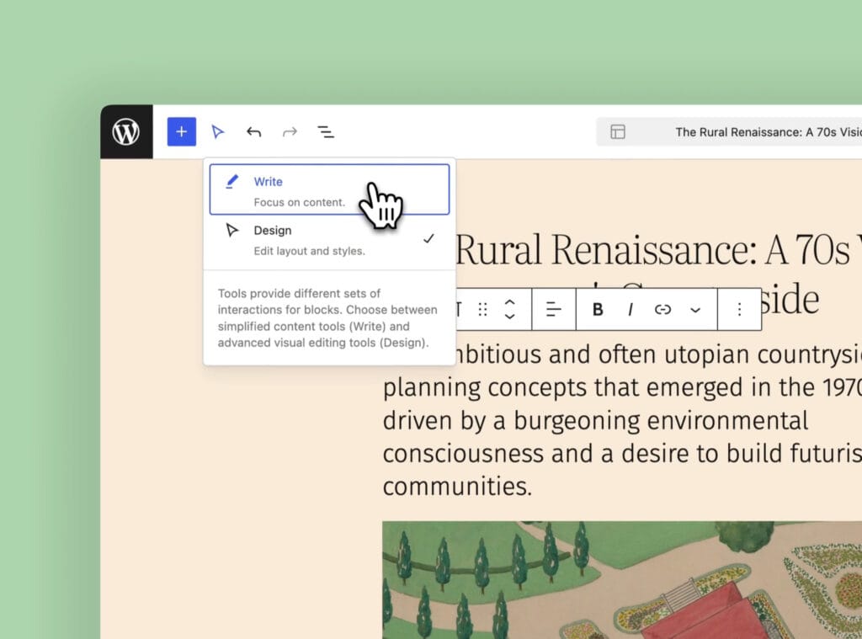Open the three-dot block options menu
Screen dimensions: 862x639
click(738, 309)
